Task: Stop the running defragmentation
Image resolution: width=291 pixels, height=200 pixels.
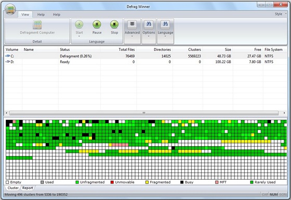Action: [x=114, y=24]
